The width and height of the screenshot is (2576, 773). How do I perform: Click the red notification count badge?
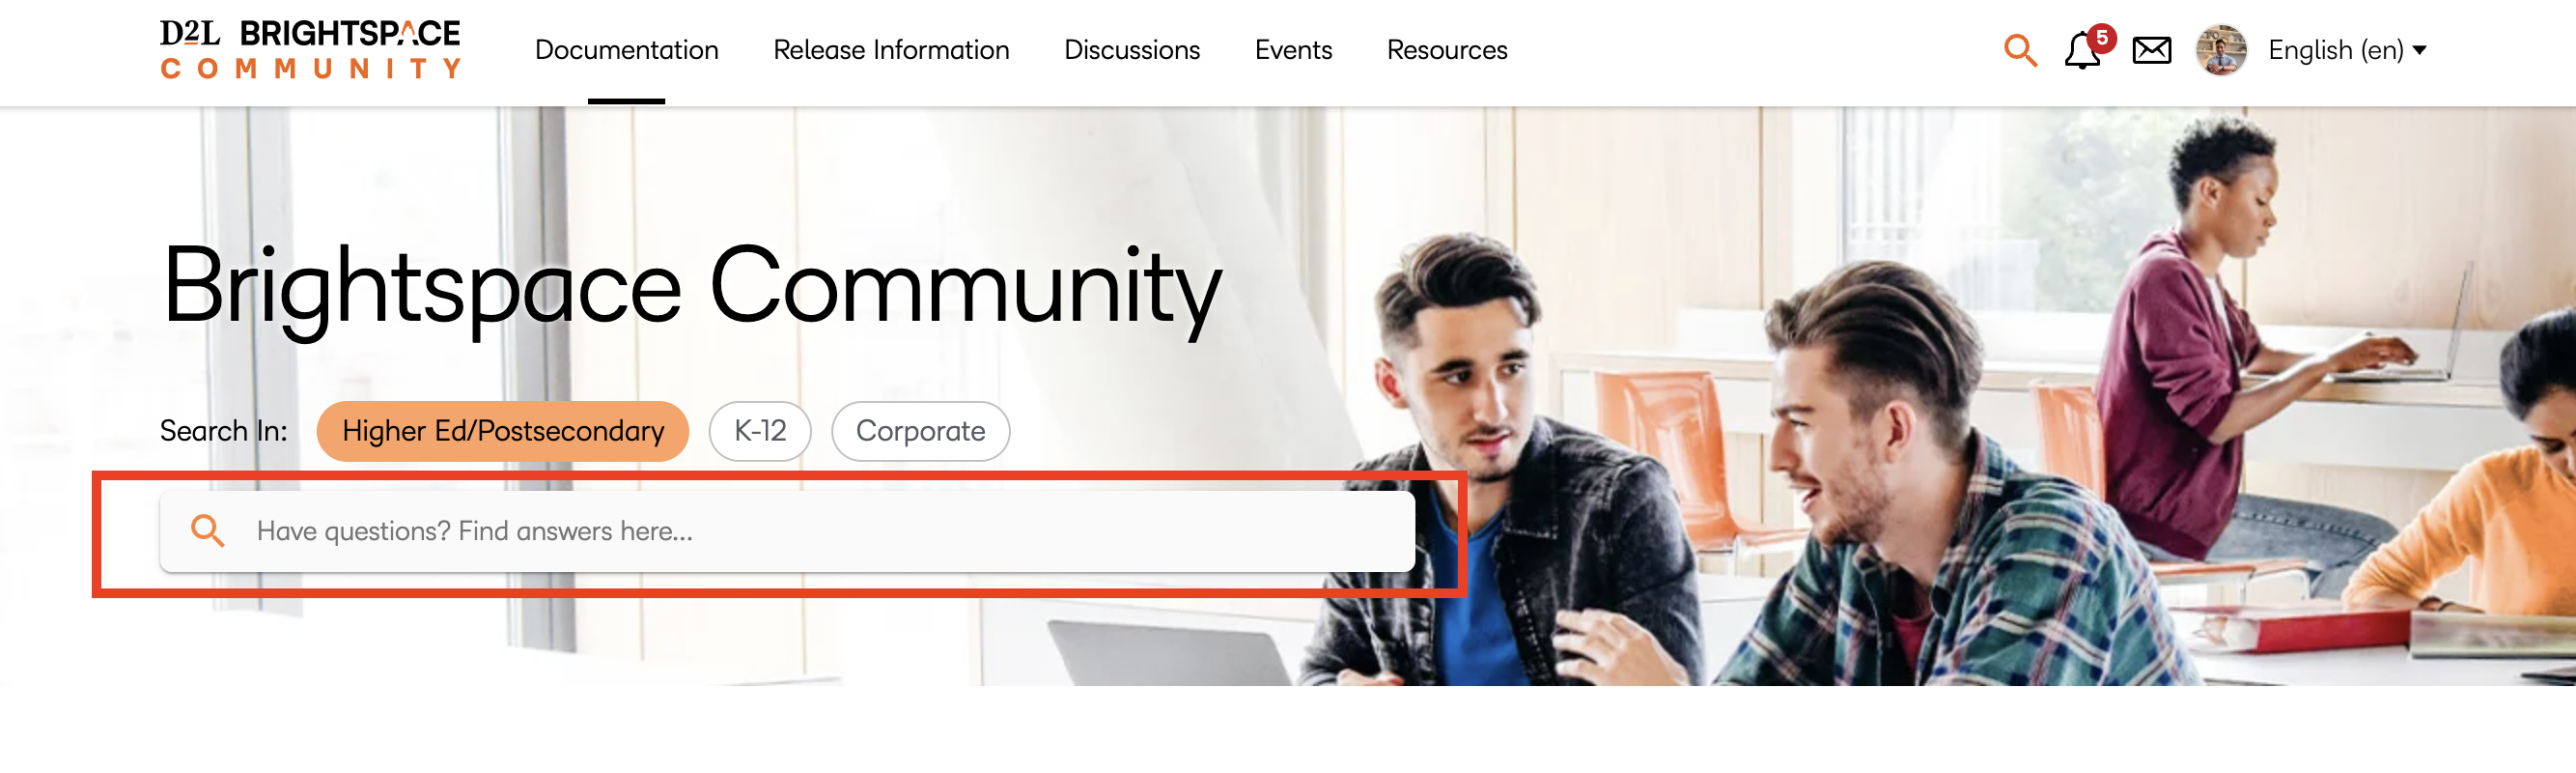2102,38
